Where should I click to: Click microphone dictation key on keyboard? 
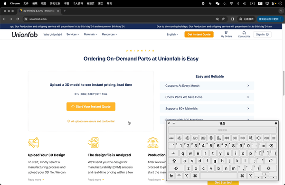point(211,138)
